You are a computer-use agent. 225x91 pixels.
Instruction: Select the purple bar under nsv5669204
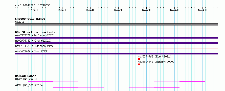pyautogui.click(x=116, y=54)
